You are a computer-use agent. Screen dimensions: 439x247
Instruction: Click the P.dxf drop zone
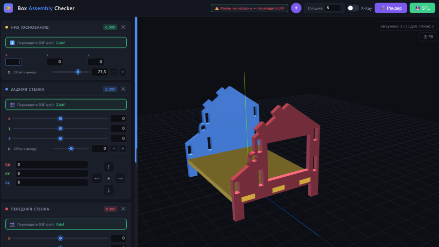pyautogui.click(x=66, y=225)
